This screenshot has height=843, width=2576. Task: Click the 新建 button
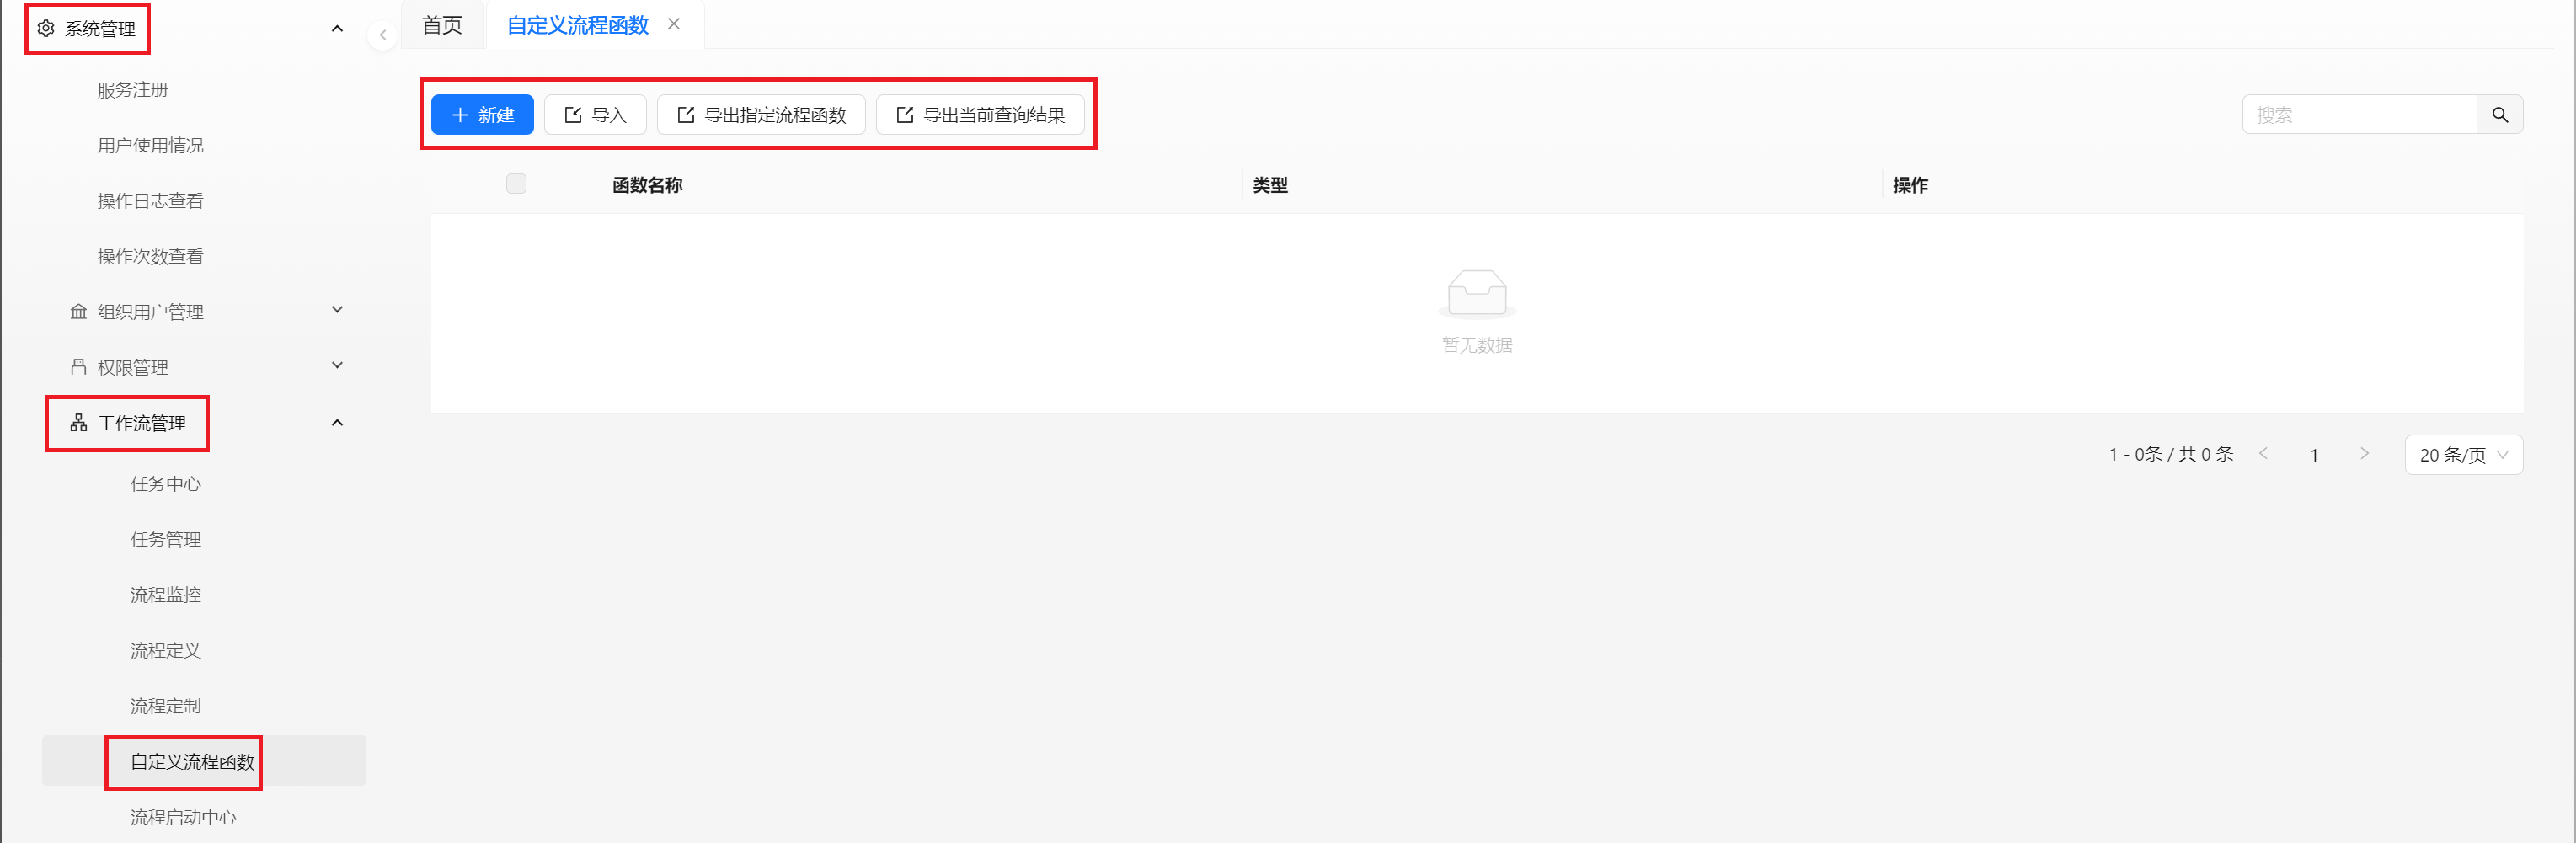[x=482, y=115]
